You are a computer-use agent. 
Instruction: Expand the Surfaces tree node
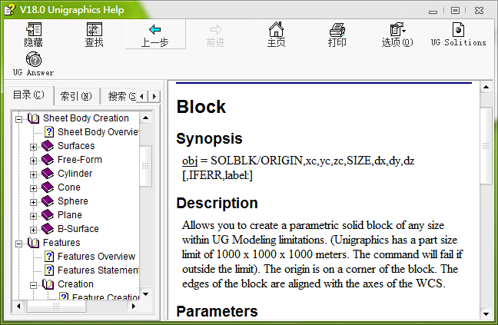tap(33, 147)
